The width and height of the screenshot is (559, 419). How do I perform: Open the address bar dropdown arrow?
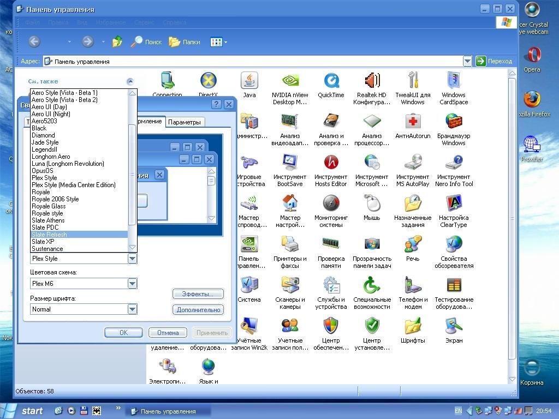pyautogui.click(x=467, y=61)
